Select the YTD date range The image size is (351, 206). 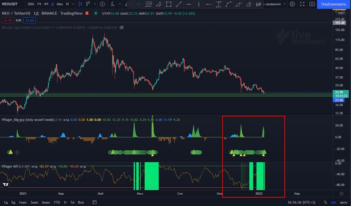pyautogui.click(x=57, y=202)
